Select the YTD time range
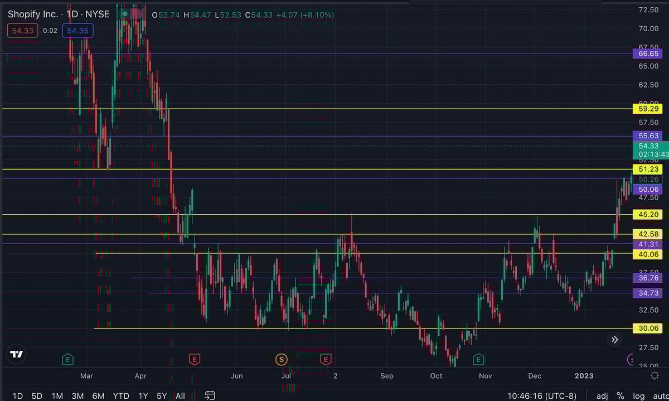This screenshot has height=401, width=669. pos(121,395)
